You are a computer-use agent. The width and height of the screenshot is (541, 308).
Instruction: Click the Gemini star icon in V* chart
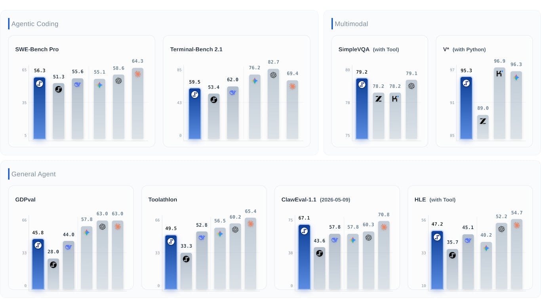(516, 77)
